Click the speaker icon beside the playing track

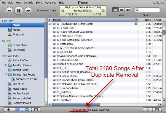(50, 24)
